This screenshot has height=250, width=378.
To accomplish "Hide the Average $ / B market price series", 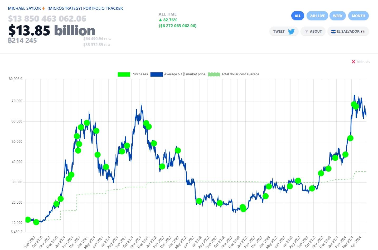I will pos(178,74).
